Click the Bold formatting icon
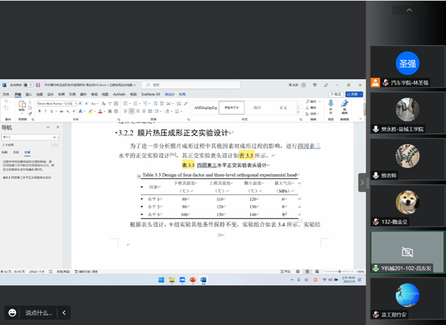The width and height of the screenshot is (446, 325). 39,111
